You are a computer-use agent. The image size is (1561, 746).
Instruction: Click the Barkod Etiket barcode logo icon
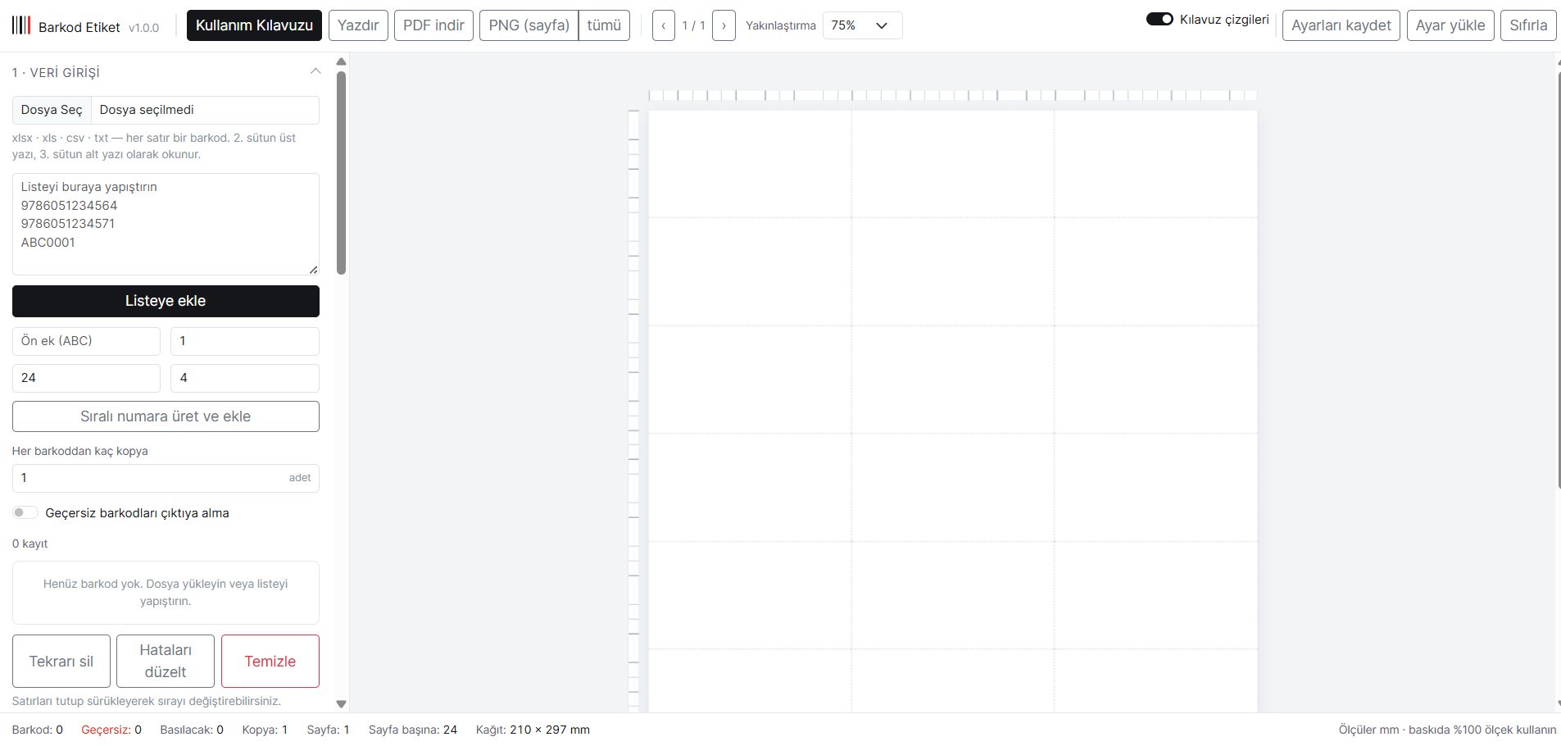[21, 25]
